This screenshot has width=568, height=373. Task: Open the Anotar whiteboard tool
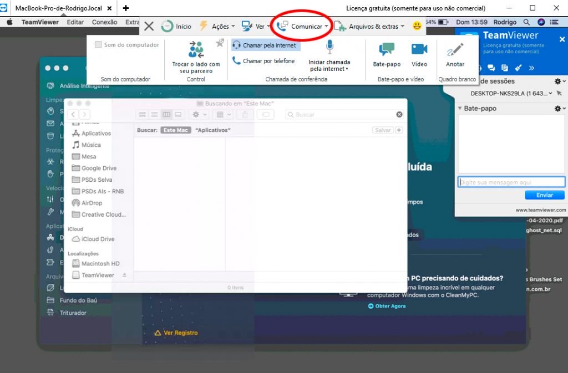point(455,55)
